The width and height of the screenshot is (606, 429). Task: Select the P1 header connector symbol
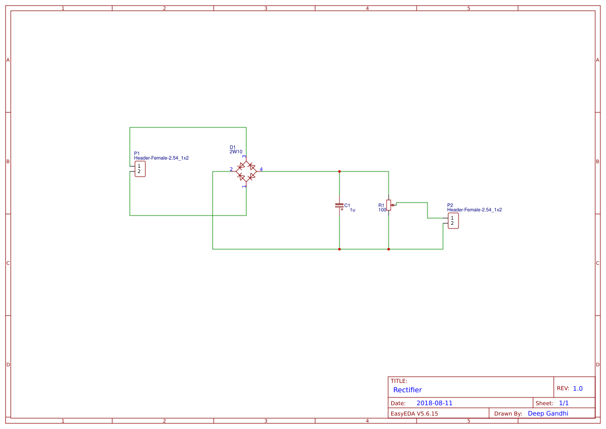[x=140, y=168]
